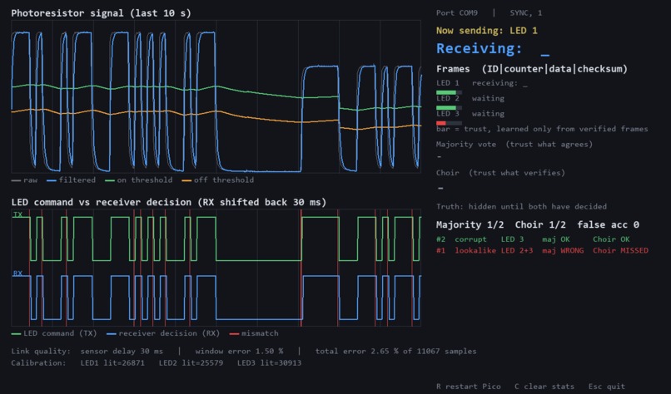This screenshot has height=394, width=671.
Task: Click the '#2 corrupt LED 3' result row
Action: click(x=533, y=239)
